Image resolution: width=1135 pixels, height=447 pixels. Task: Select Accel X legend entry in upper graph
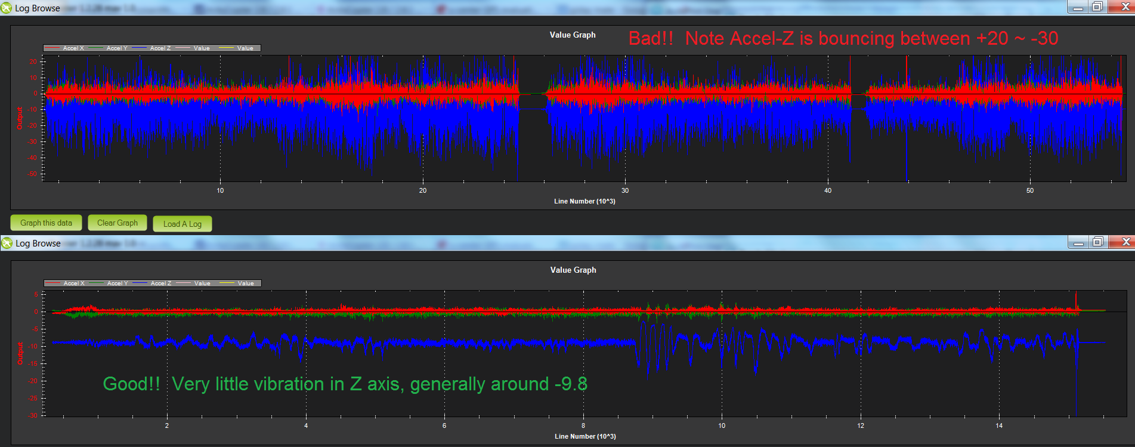tap(73, 48)
